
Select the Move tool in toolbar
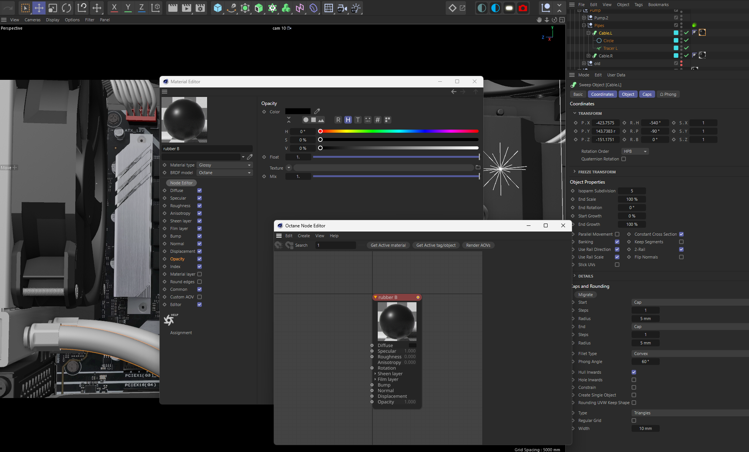(x=39, y=8)
